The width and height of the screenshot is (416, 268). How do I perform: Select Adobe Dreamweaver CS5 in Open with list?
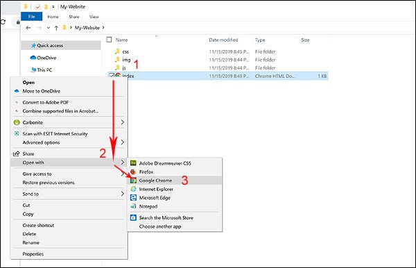coord(174,163)
